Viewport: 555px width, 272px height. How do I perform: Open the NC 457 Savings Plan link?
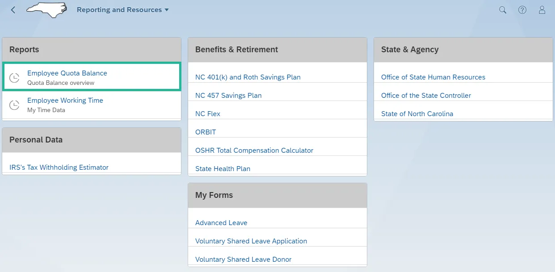(x=228, y=96)
